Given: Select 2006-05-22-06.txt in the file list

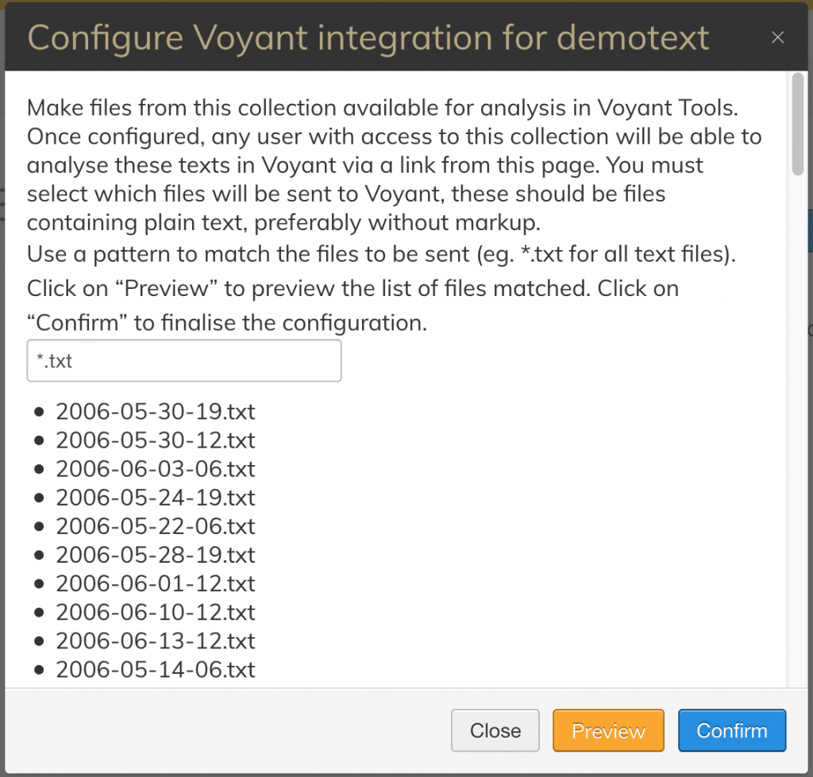Looking at the screenshot, I should point(156,526).
